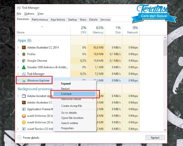This screenshot has height=146, width=183.
Task: Sort by the Name column header
Action: tap(43, 30)
